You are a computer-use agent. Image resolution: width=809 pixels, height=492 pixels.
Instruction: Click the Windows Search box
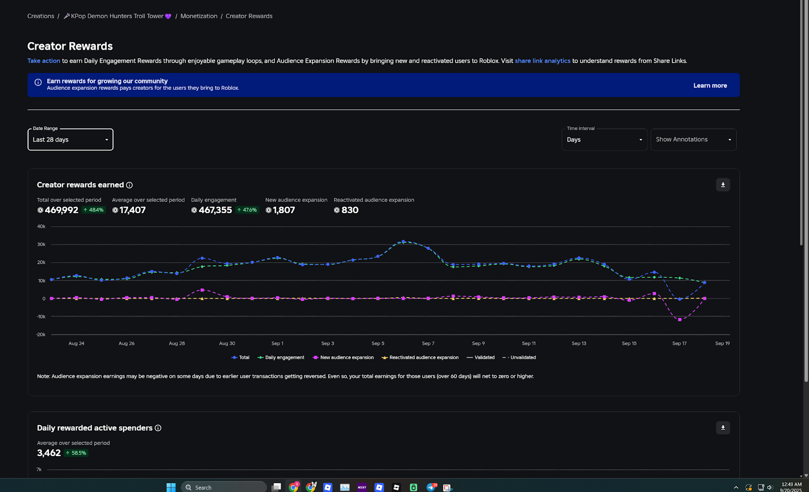pyautogui.click(x=222, y=486)
